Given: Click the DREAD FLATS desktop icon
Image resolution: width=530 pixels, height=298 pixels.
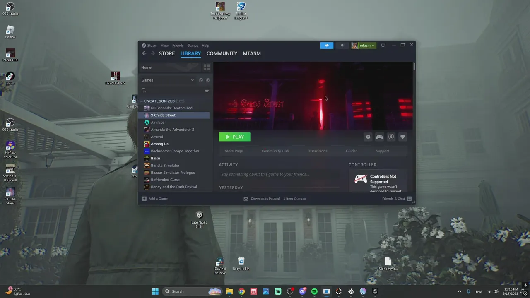Looking at the screenshot, I should [115, 78].
